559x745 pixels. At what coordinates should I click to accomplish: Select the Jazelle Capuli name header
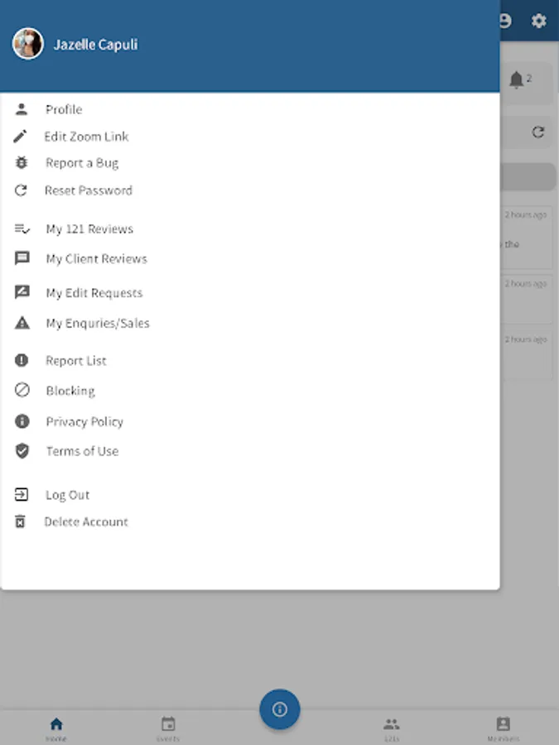coord(95,45)
